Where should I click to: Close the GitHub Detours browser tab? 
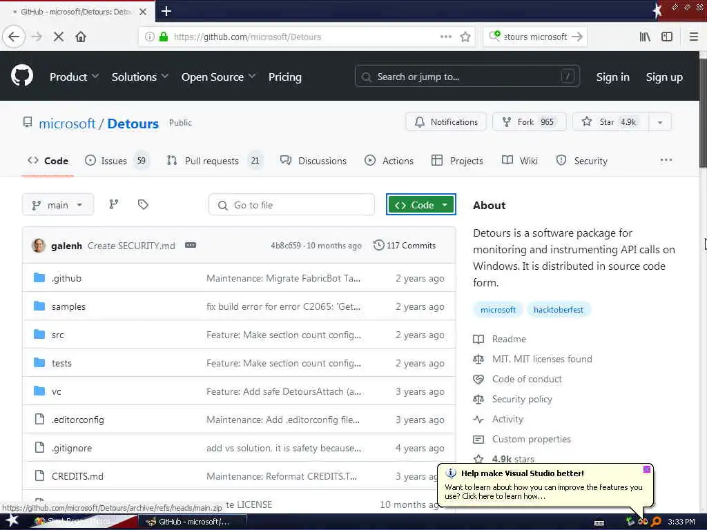point(143,12)
